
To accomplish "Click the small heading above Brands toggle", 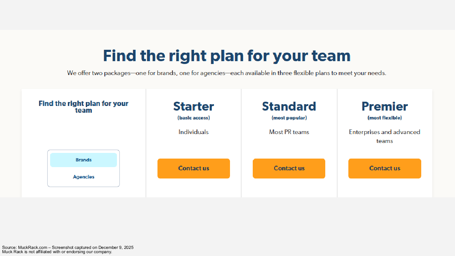I will tap(84, 107).
